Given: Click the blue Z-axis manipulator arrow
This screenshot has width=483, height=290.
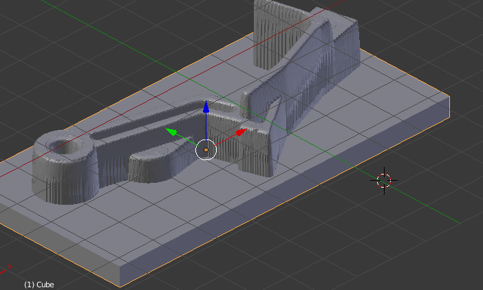Looking at the screenshot, I should point(206,107).
